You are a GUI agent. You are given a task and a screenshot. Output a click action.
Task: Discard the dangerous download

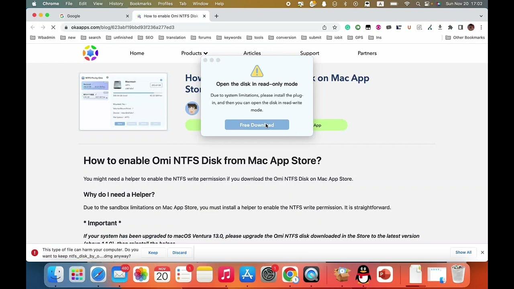click(179, 252)
